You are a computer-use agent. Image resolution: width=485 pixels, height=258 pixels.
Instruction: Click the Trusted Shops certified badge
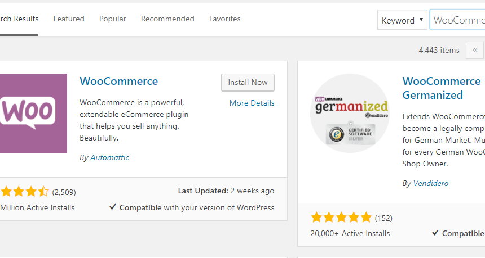coord(350,133)
